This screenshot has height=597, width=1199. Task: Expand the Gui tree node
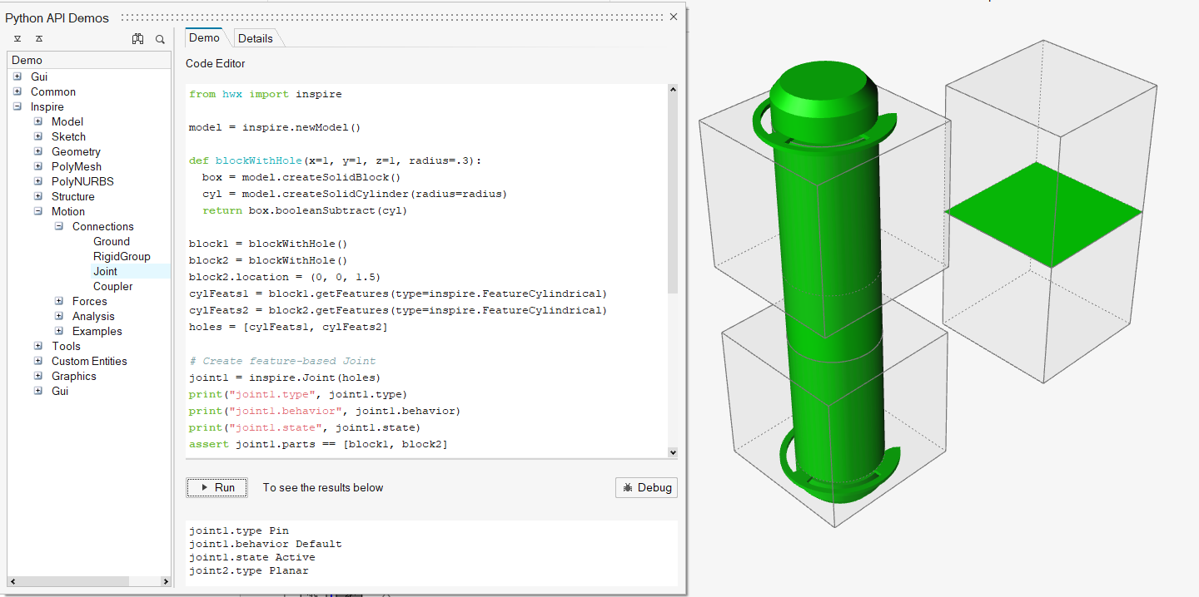pyautogui.click(x=17, y=76)
